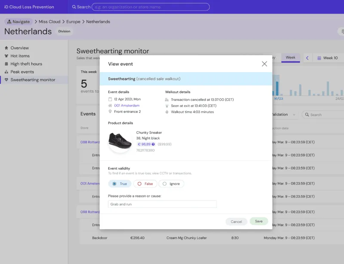The image size is (344, 264).
Task: Click the €98,89 price badge
Action: (146, 144)
